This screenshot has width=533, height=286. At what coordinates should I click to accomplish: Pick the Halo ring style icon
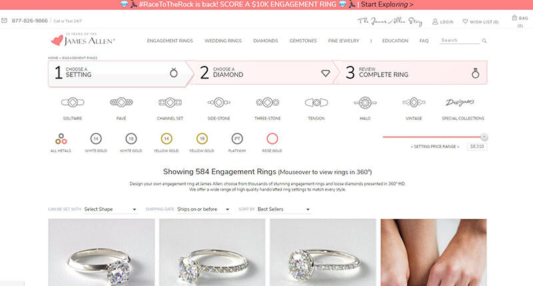[x=365, y=102]
